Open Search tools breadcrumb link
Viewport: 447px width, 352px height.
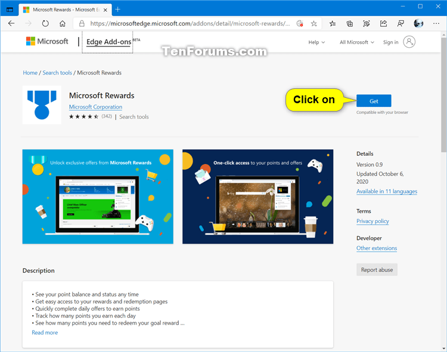57,73
